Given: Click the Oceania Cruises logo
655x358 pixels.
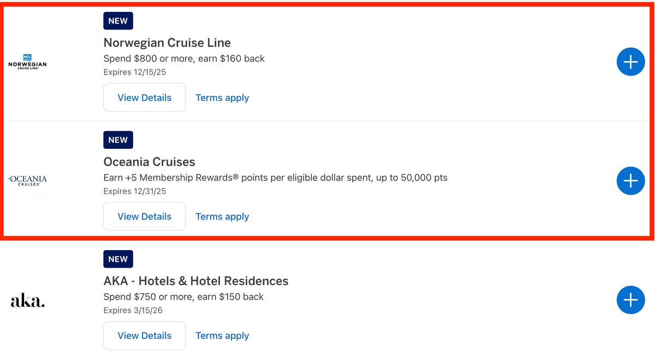Looking at the screenshot, I should 27,180.
